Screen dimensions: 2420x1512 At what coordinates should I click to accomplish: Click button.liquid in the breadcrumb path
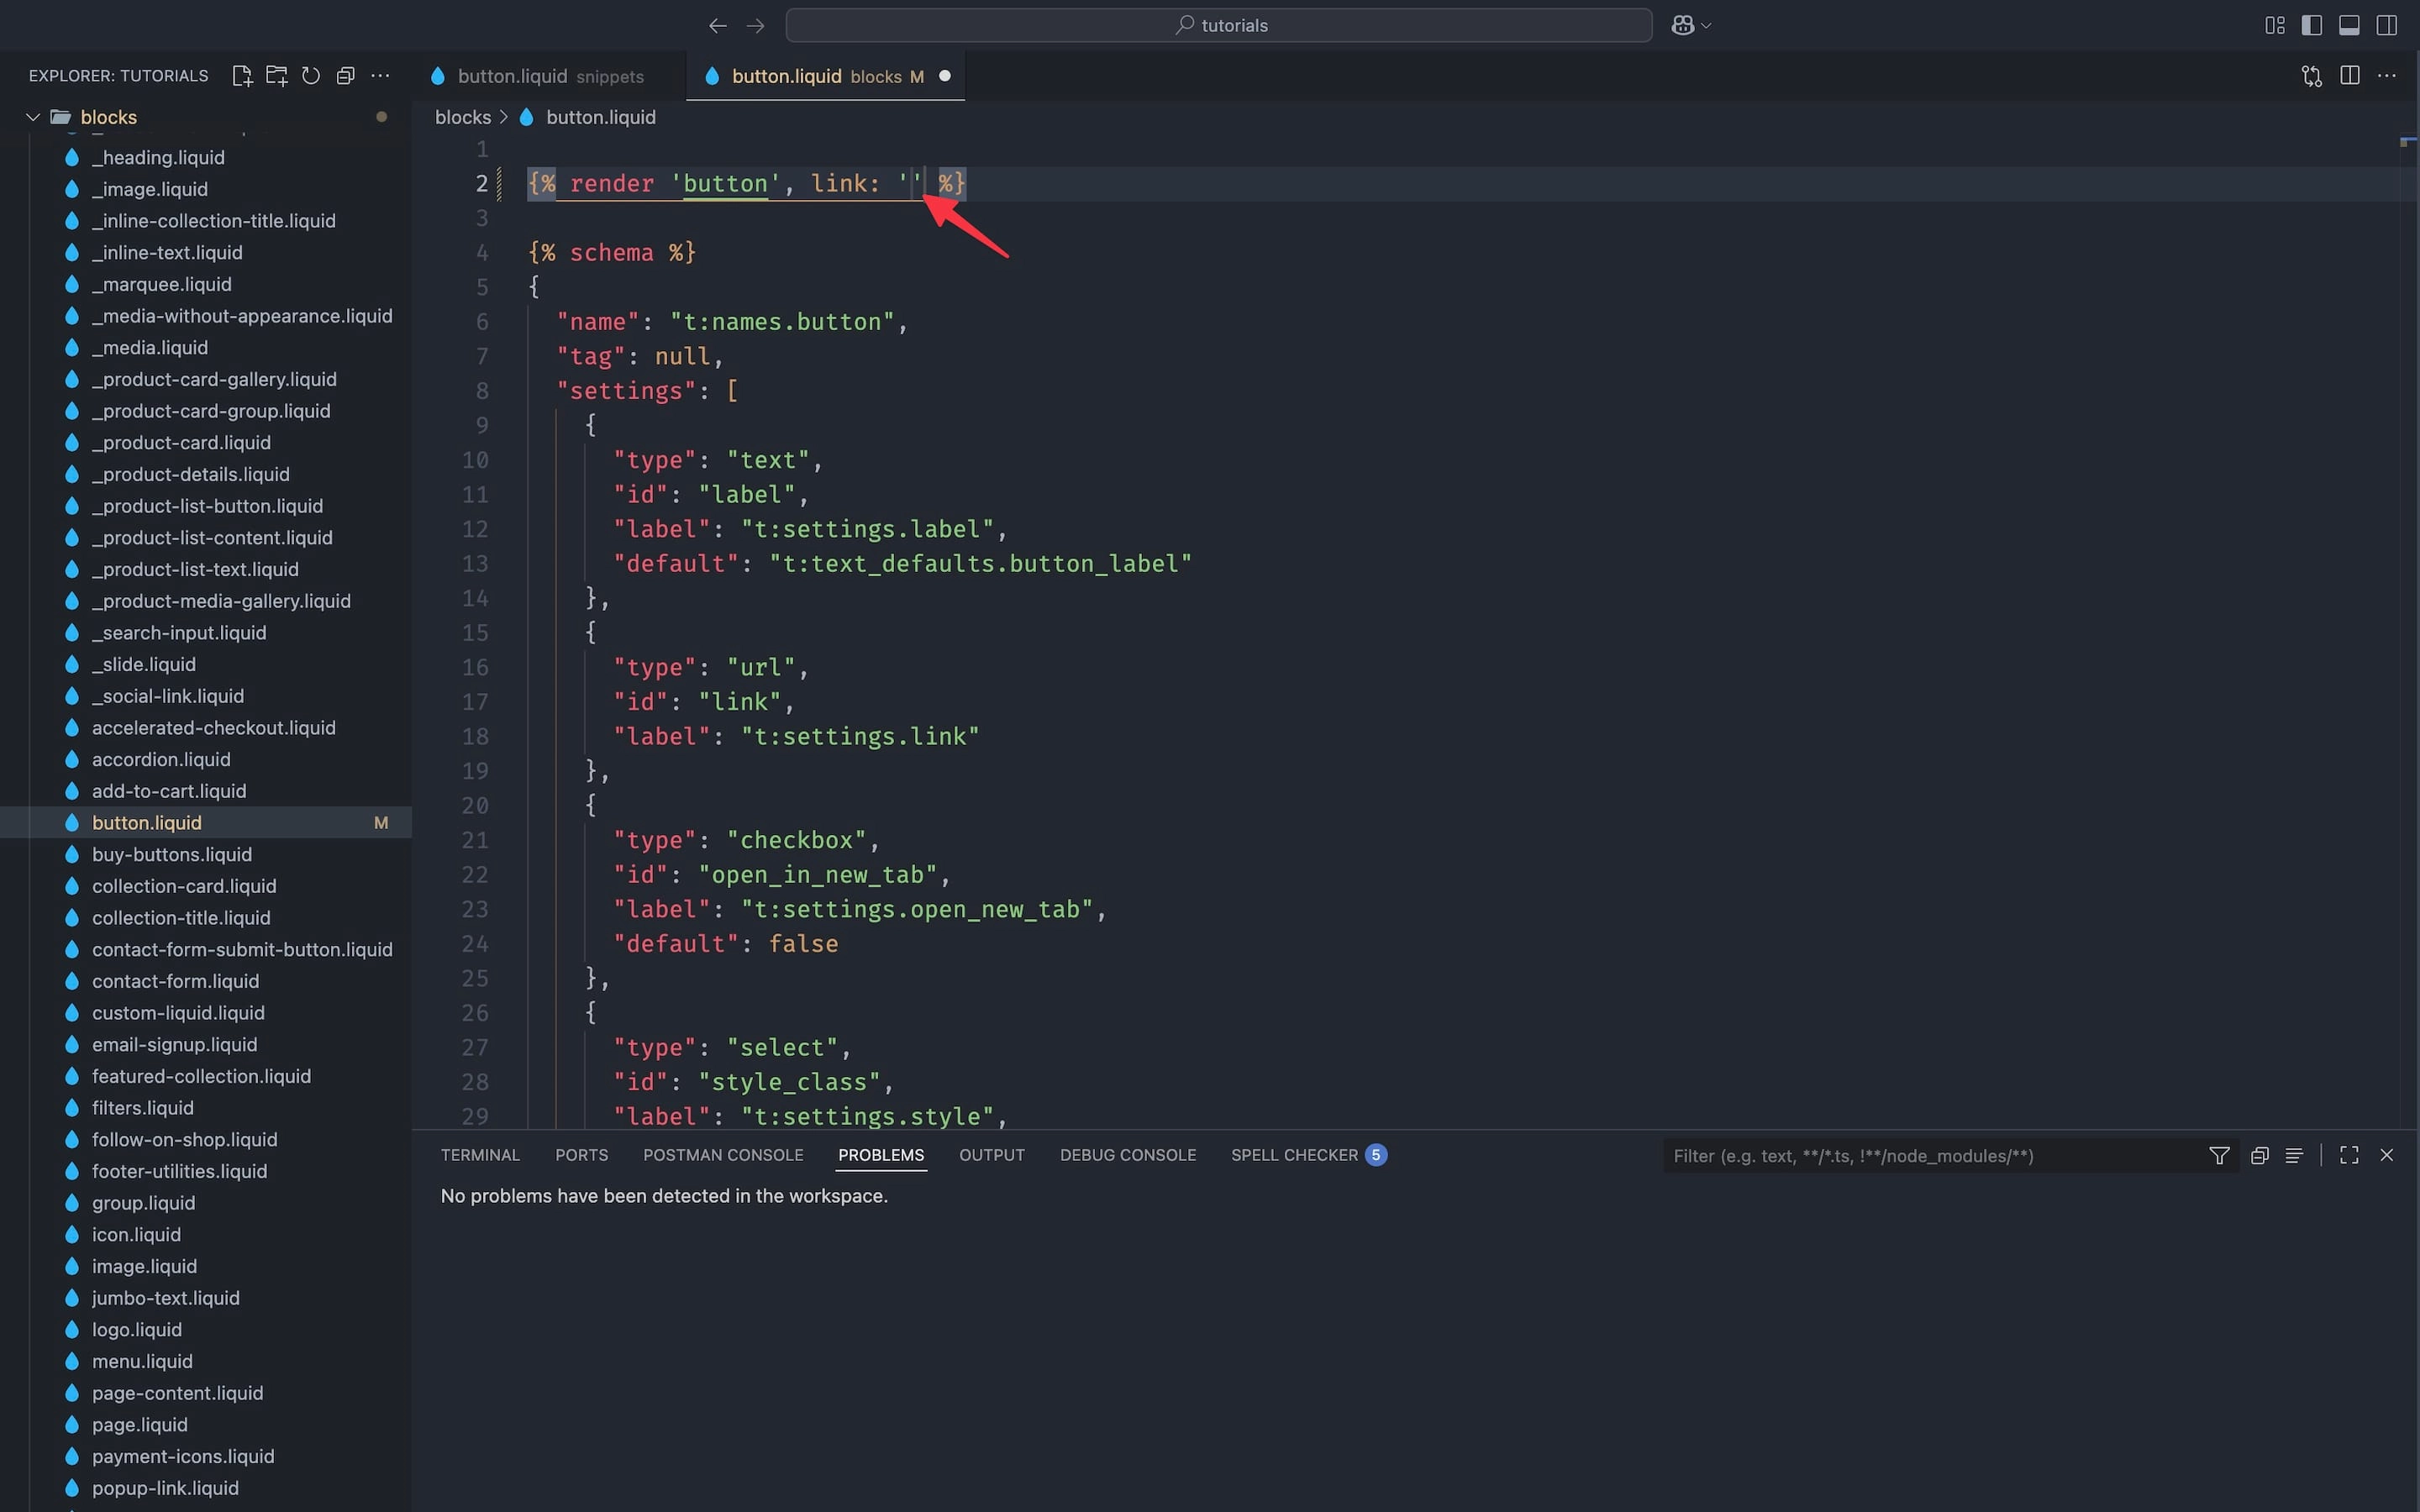click(x=601, y=117)
